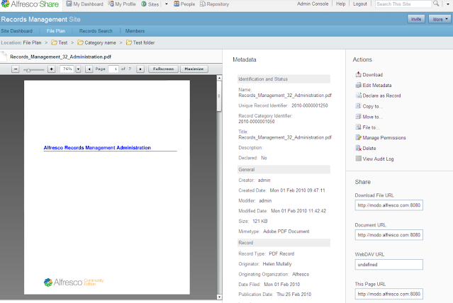Open the More dropdown button
This screenshot has width=453, height=303.
tap(440, 19)
